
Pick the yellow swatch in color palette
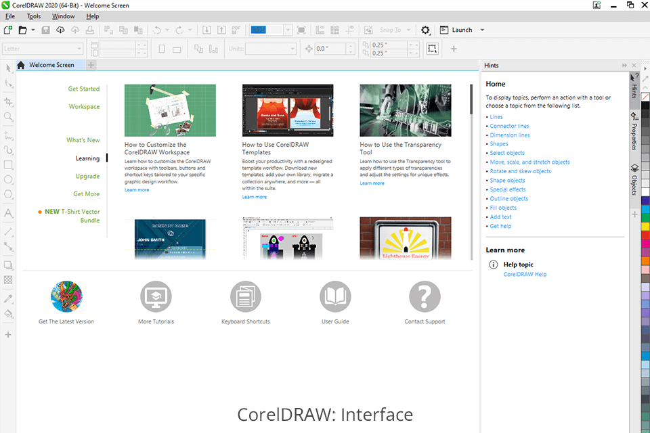pos(645,227)
